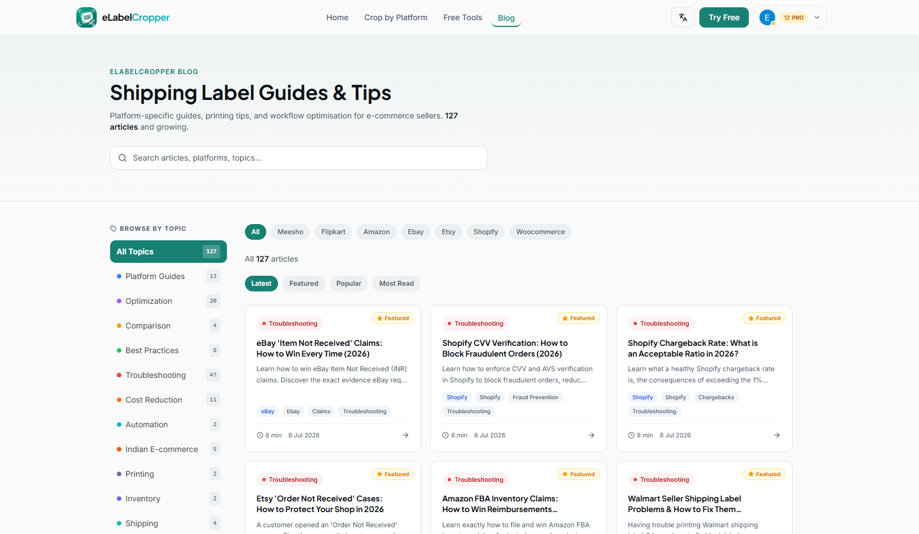Filter articles by Meesho
The height and width of the screenshot is (534, 919).
[290, 232]
